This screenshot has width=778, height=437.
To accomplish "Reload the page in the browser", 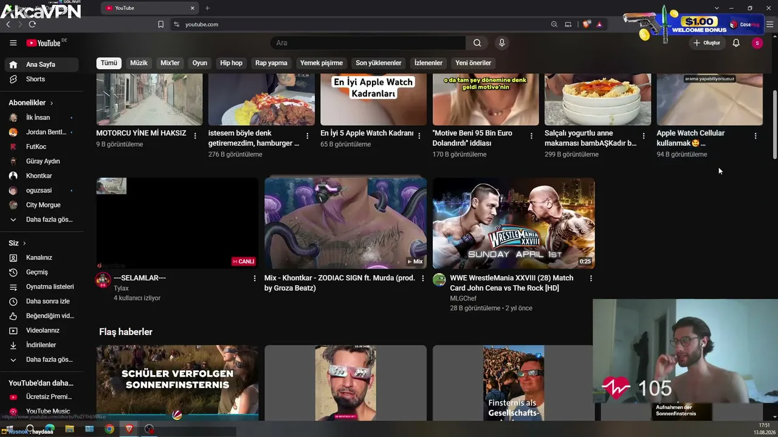I will pos(32,24).
